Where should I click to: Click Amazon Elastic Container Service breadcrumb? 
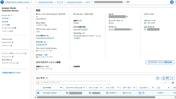click(x=17, y=2)
